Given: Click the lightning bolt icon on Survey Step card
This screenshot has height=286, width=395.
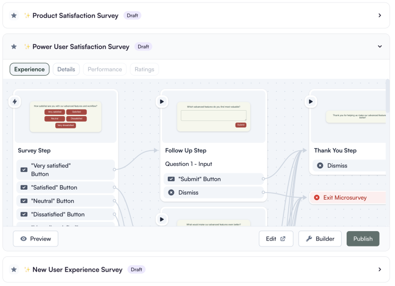Looking at the screenshot, I should (x=14, y=101).
